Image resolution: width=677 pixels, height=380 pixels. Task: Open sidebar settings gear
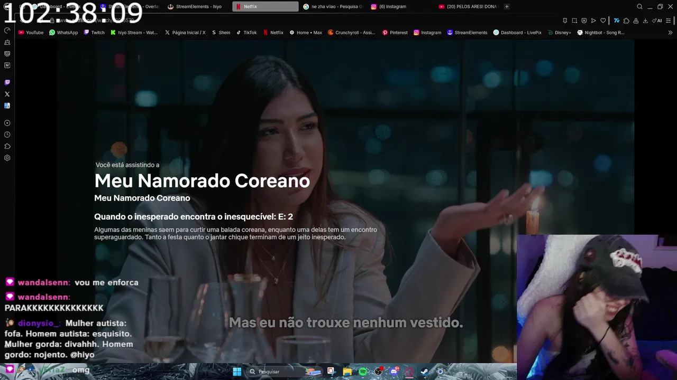click(x=7, y=158)
